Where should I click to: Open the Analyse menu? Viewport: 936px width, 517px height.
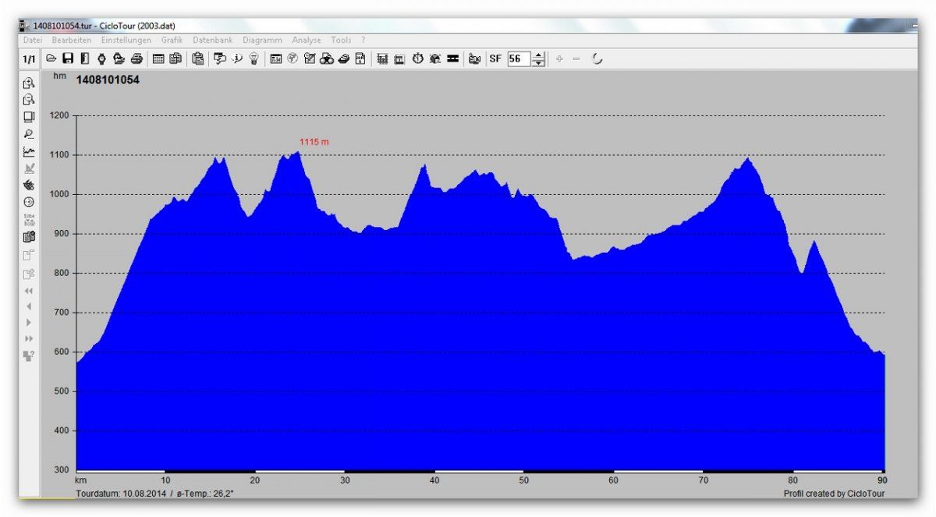coord(307,40)
